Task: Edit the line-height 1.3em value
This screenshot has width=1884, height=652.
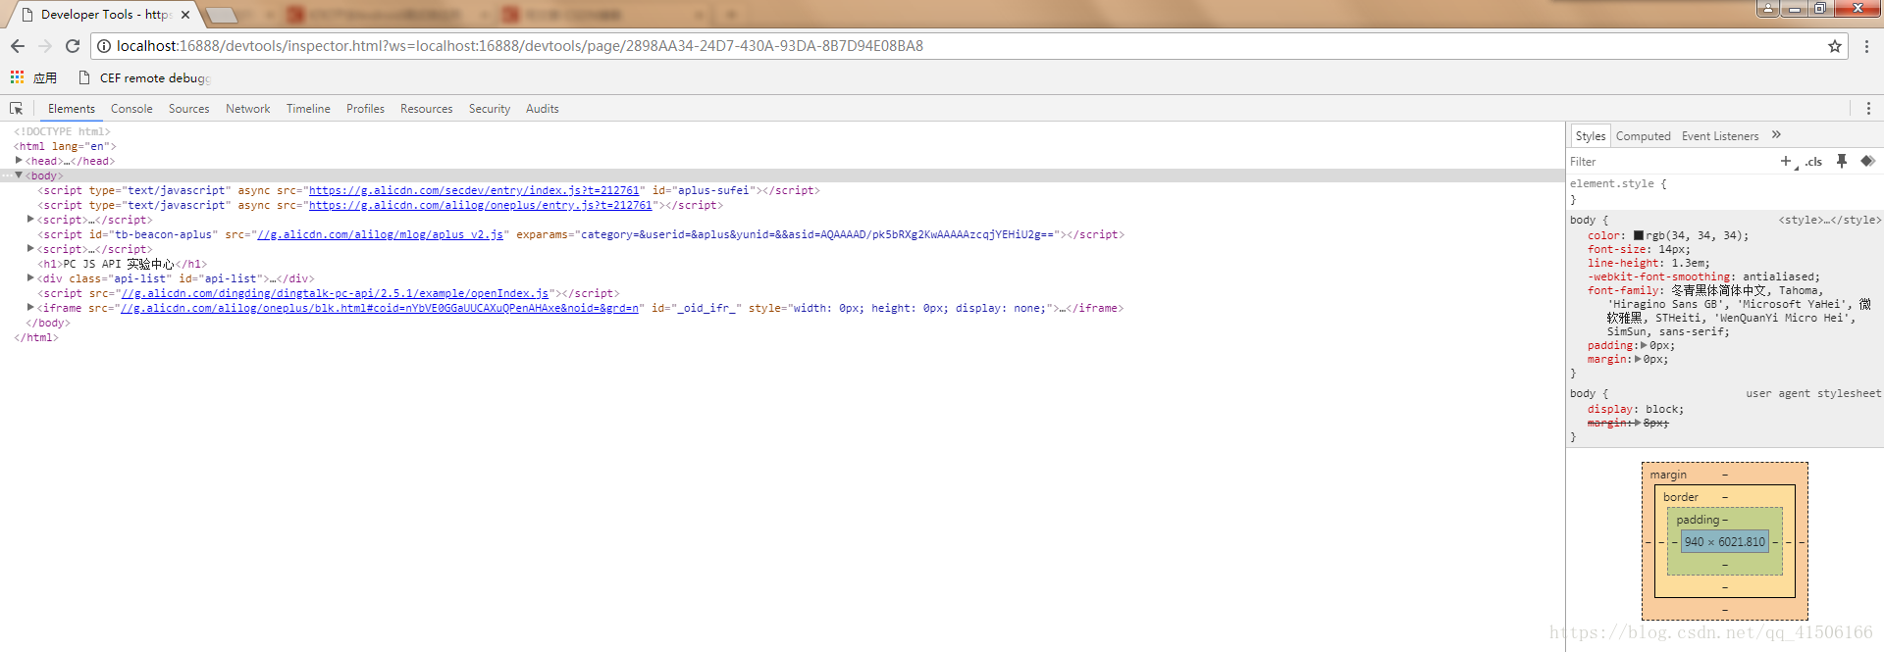Action: [1690, 263]
